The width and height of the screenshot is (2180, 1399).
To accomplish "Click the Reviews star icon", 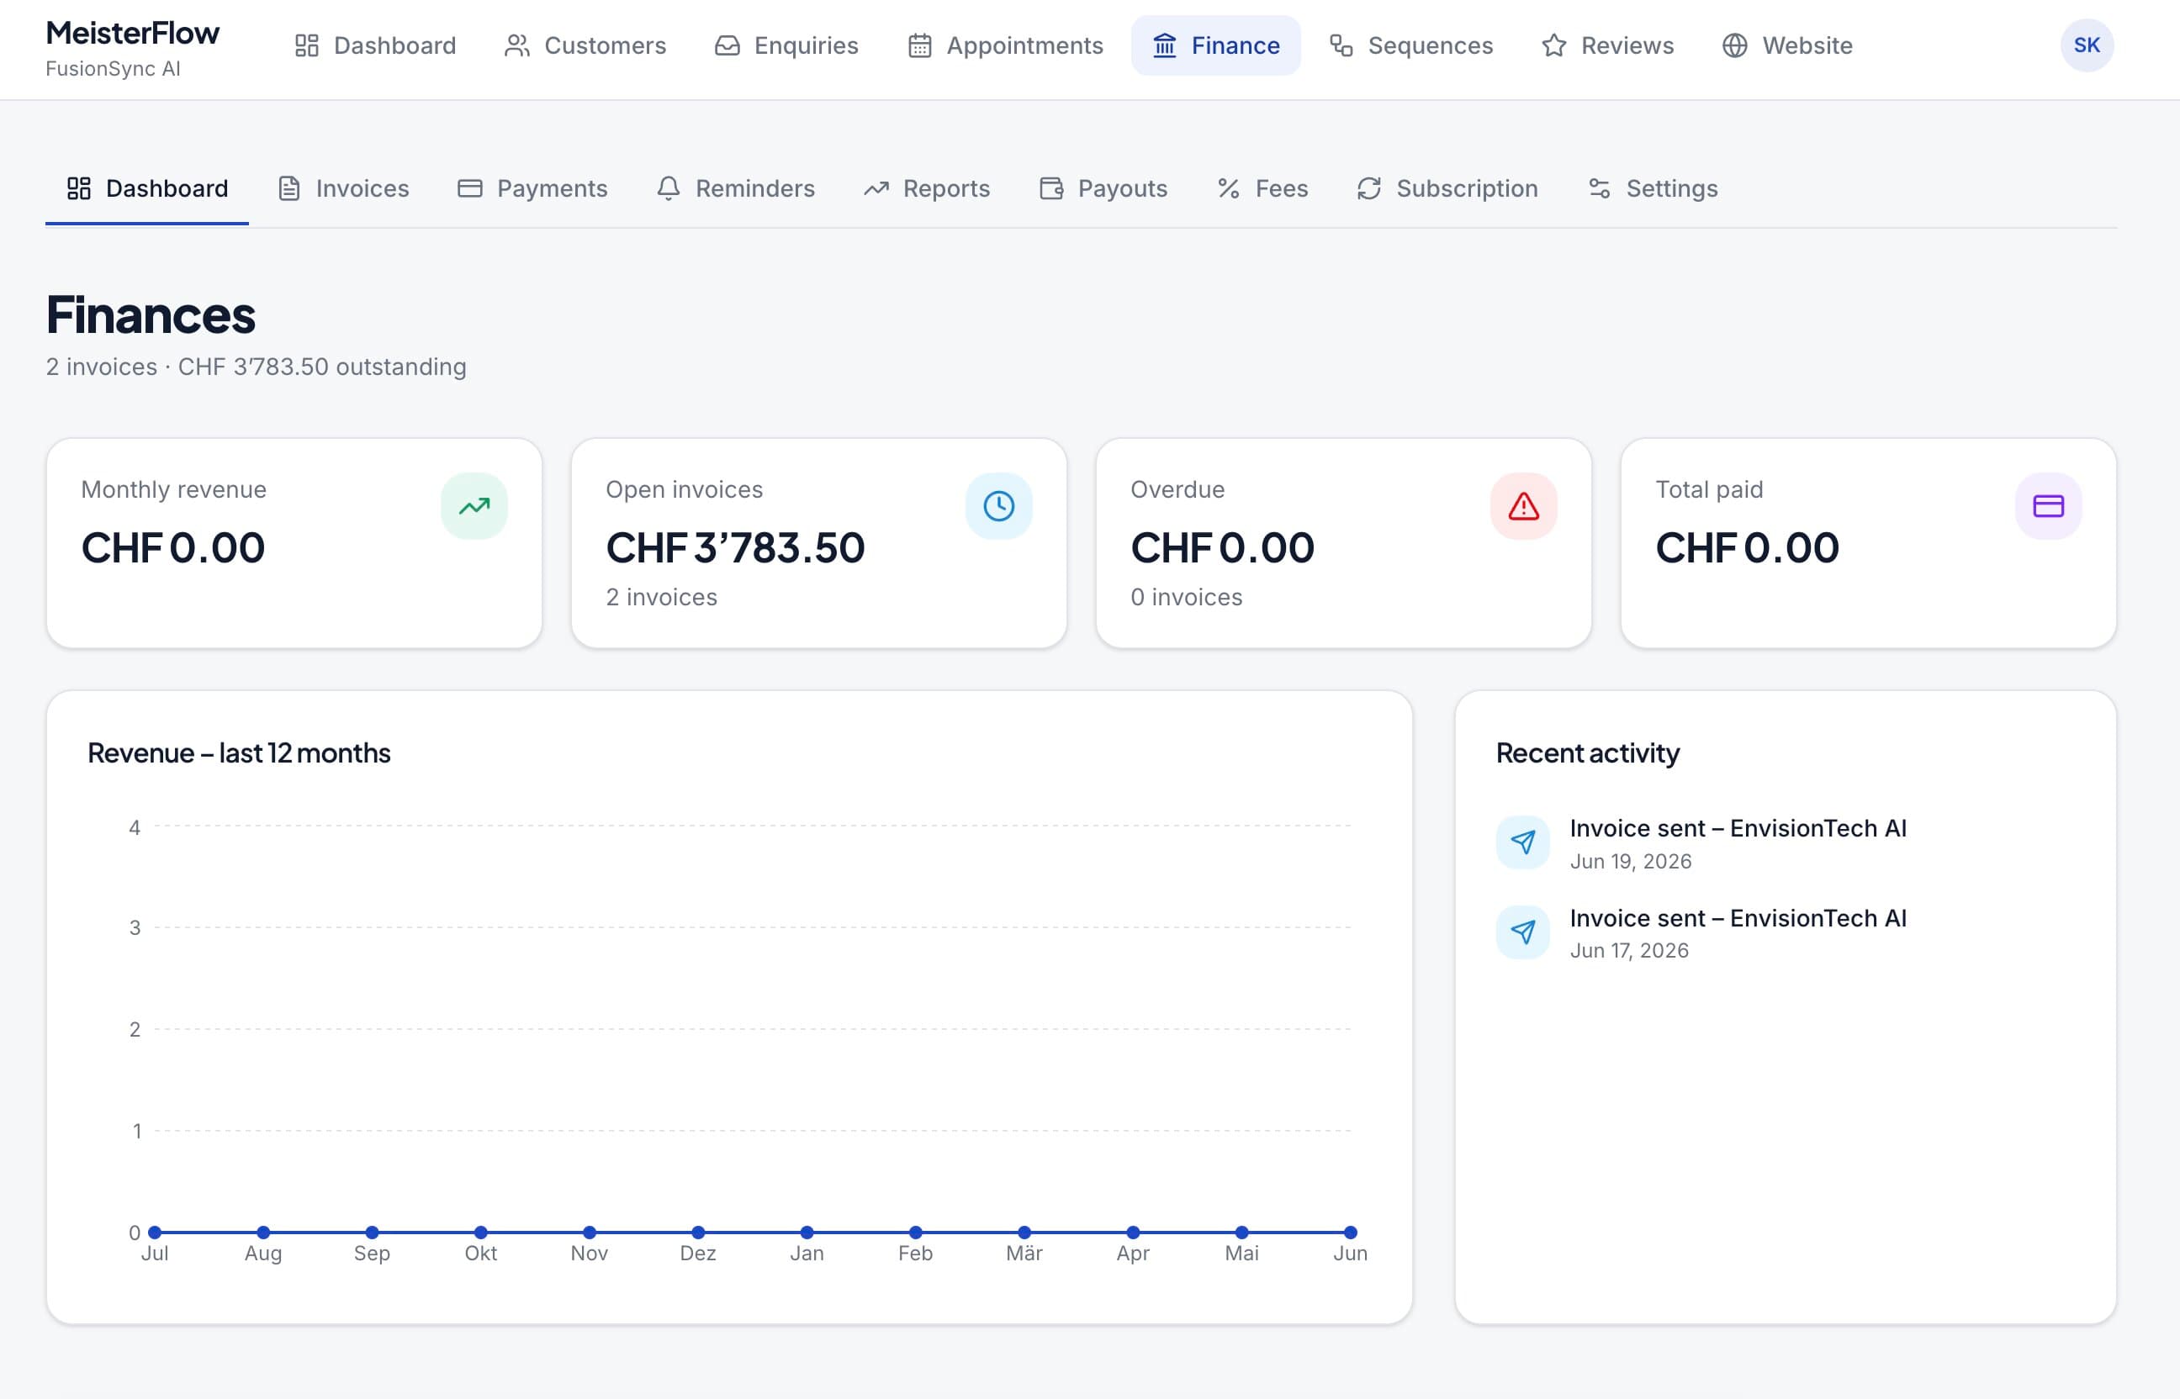I will [x=1554, y=45].
